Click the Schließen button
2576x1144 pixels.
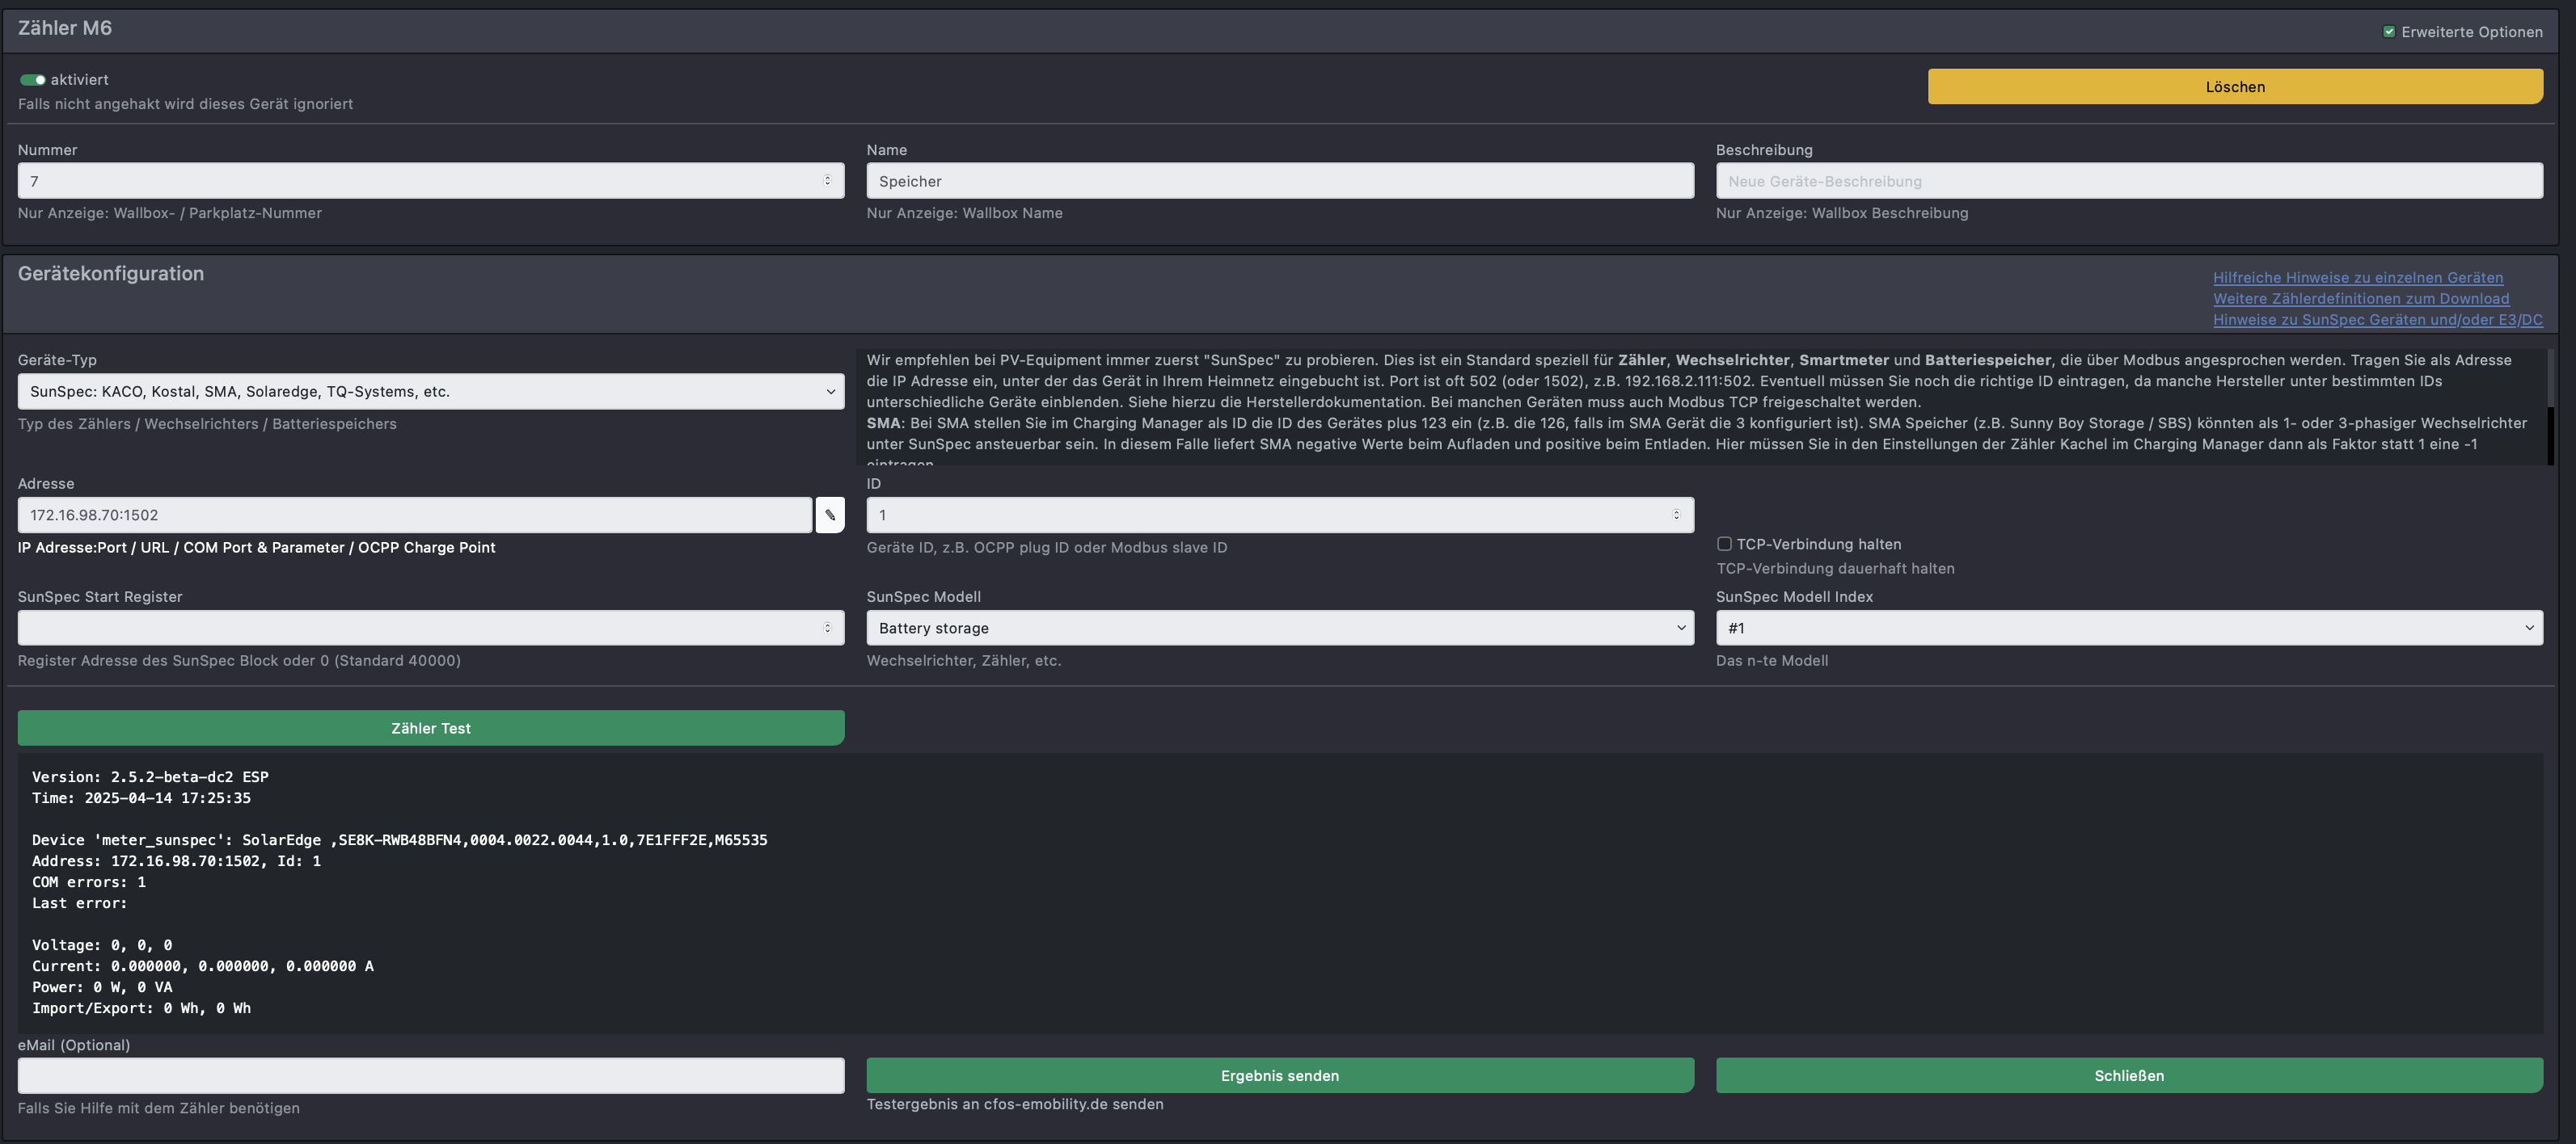[2129, 1075]
